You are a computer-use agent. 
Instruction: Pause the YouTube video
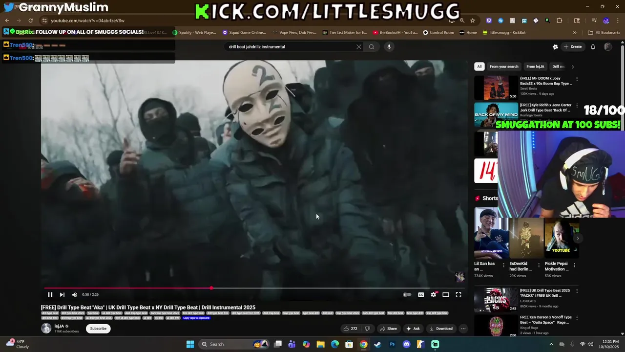pyautogui.click(x=50, y=295)
